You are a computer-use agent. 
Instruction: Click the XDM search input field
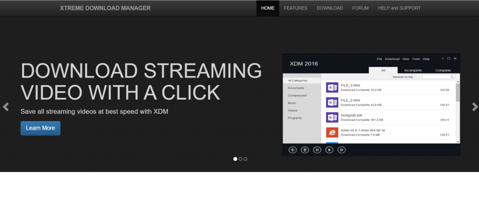tap(439, 77)
